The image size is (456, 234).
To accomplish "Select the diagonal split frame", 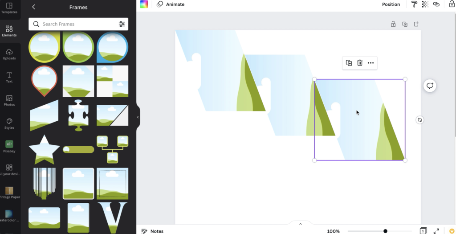I will click(x=112, y=115).
